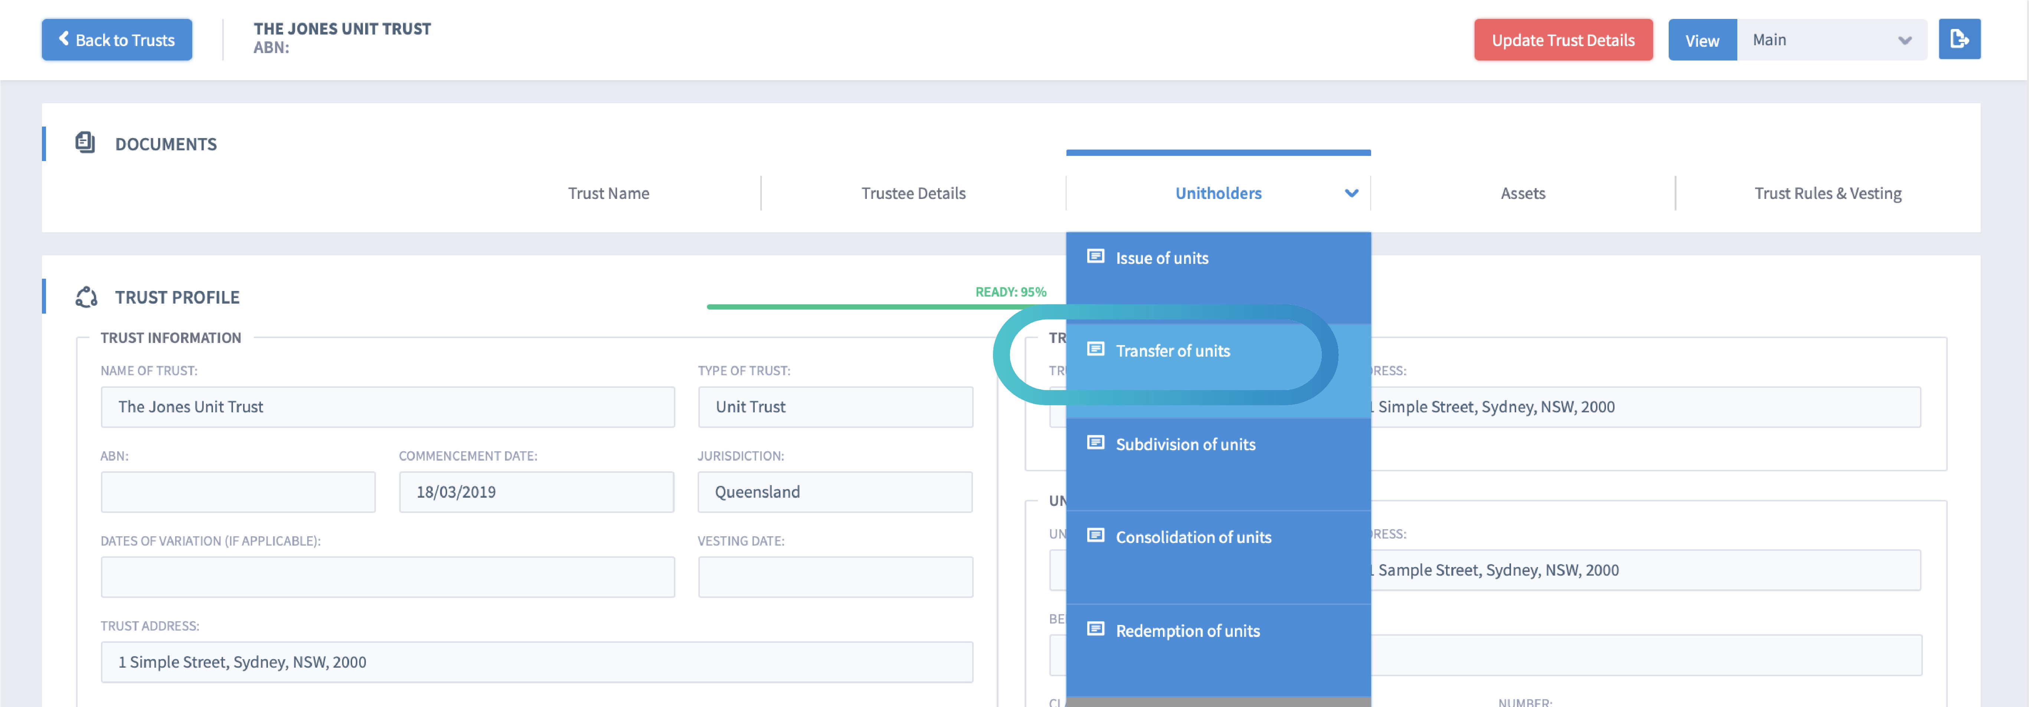
Task: Select the Issue of units document icon
Action: (x=1096, y=257)
